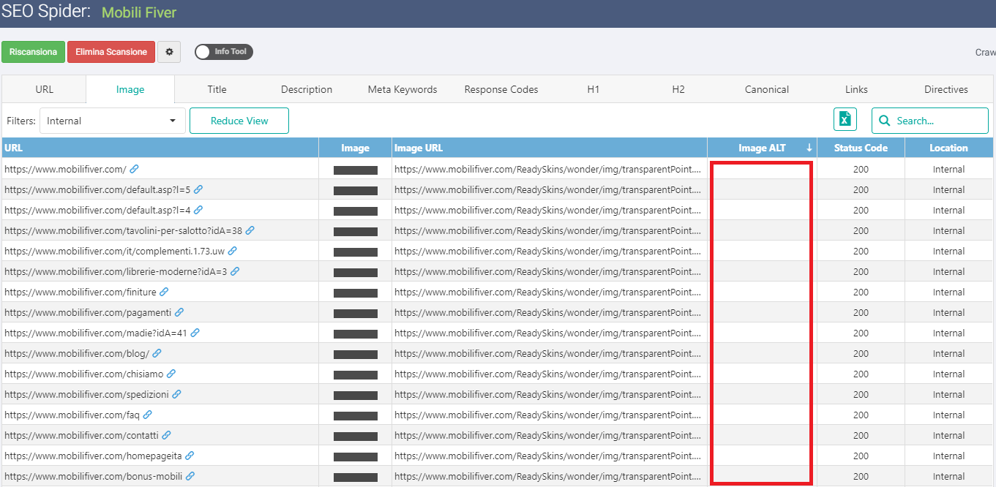996x487 pixels.
Task: Open link icon beside bonus-mobili URL
Action: [x=190, y=476]
